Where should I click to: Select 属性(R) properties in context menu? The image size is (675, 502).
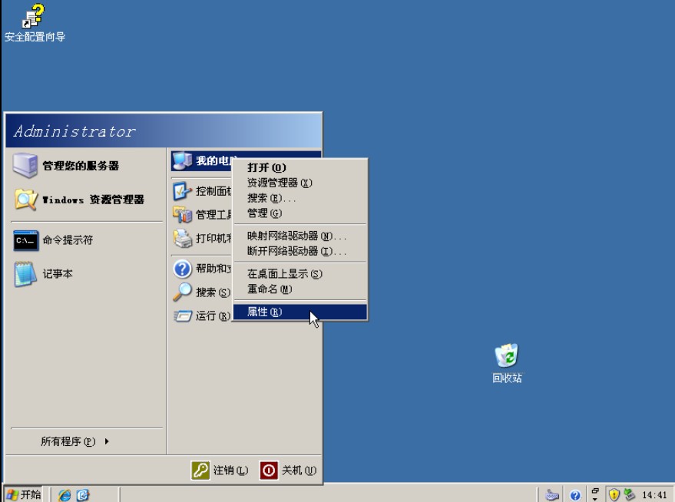click(300, 312)
